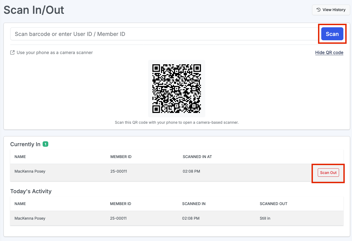Click member ID 25-00011 in Currently In row
Screen dimensions: 352x241
click(x=118, y=171)
